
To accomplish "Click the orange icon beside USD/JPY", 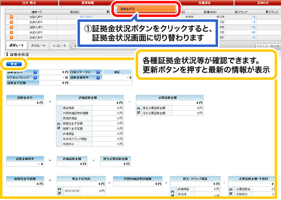I will point(11,16).
